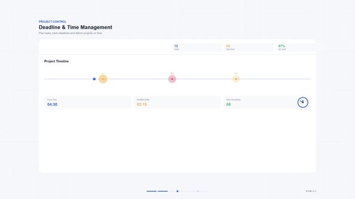Image resolution: width=355 pixels, height=199 pixels.
Task: Click the scene counter text at bottom right
Action: pos(311,191)
